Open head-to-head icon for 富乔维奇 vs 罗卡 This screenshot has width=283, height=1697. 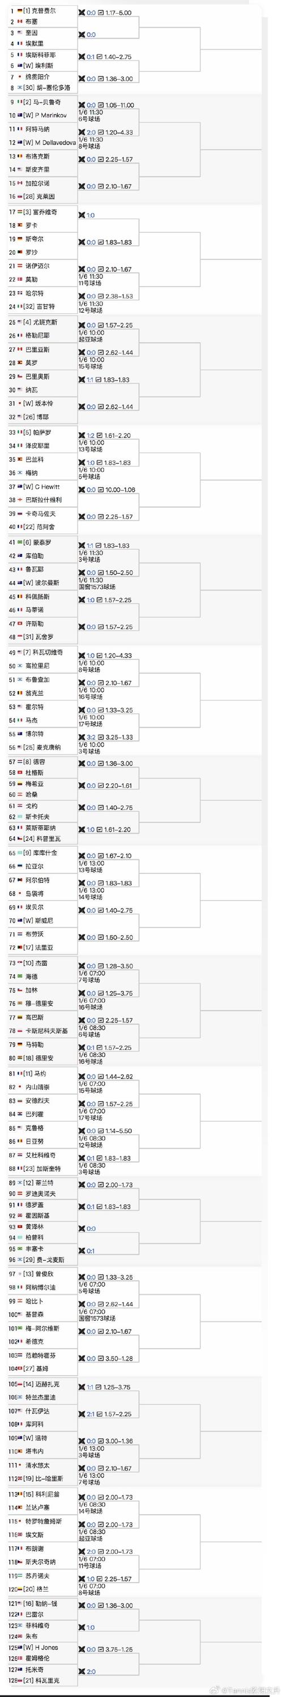coord(82,215)
